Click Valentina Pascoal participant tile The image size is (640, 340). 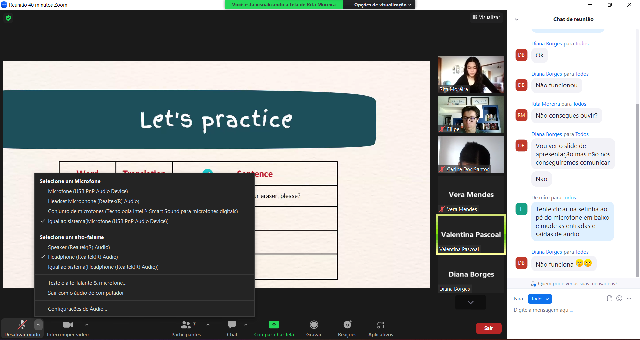(471, 234)
